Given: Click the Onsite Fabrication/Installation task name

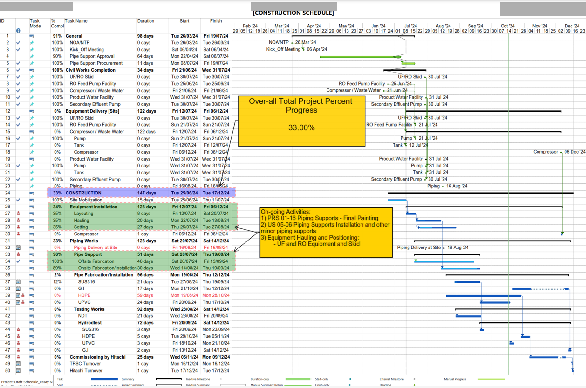Looking at the screenshot, I should click(108, 268).
